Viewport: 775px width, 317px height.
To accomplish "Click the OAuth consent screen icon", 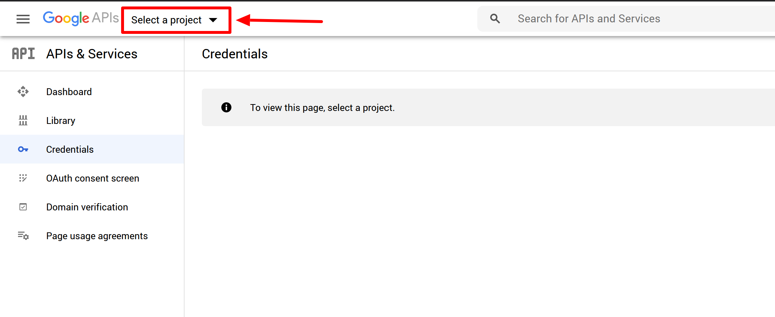I will pyautogui.click(x=23, y=178).
